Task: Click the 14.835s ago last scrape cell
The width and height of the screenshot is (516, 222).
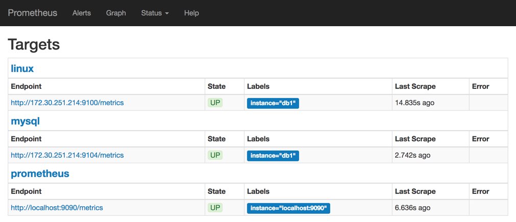Action: pos(414,103)
